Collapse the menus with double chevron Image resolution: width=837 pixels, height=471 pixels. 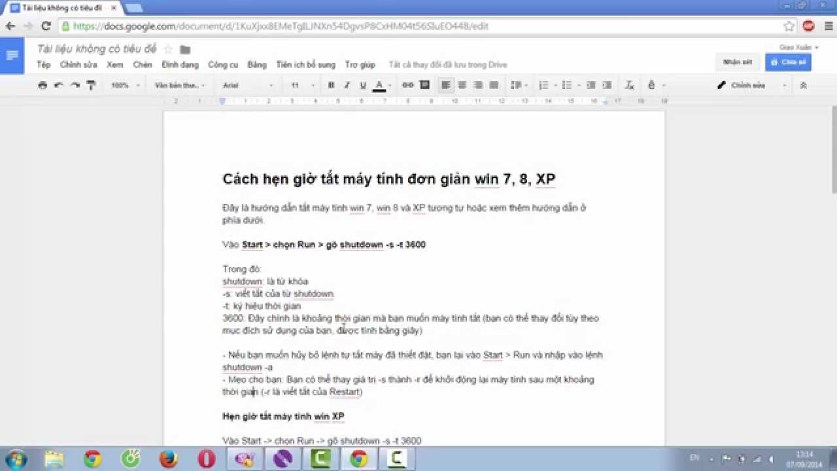point(804,85)
